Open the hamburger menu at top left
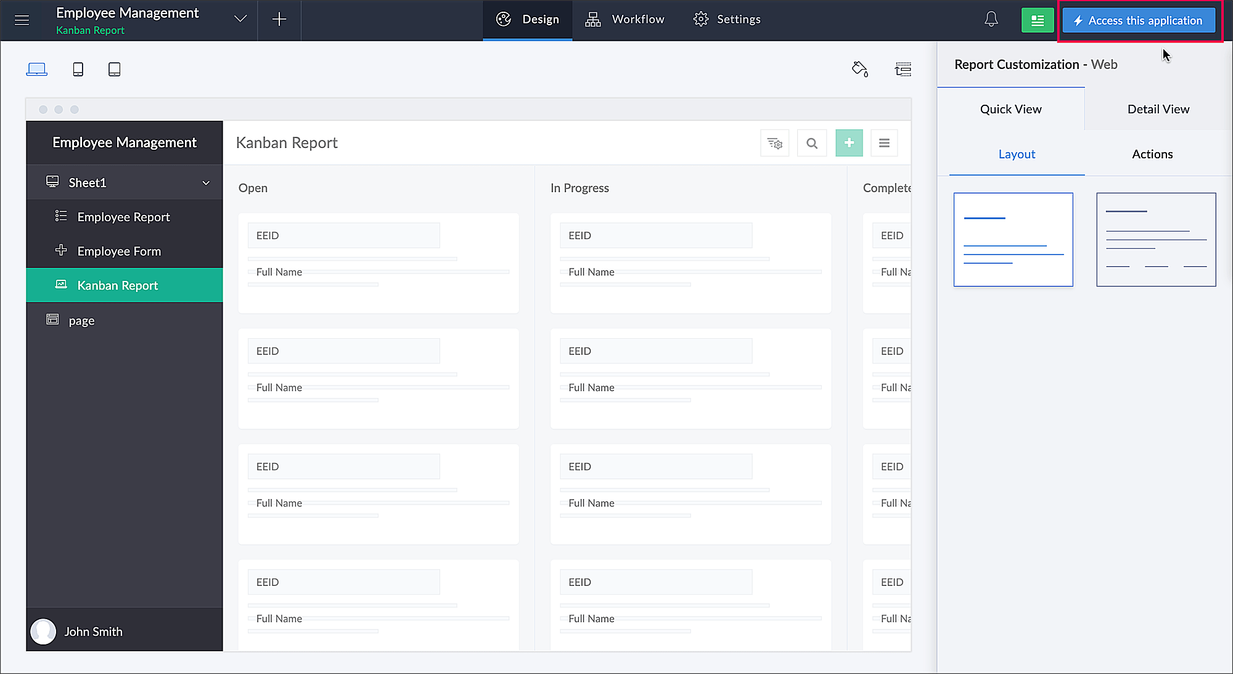Image resolution: width=1233 pixels, height=674 pixels. [x=22, y=20]
